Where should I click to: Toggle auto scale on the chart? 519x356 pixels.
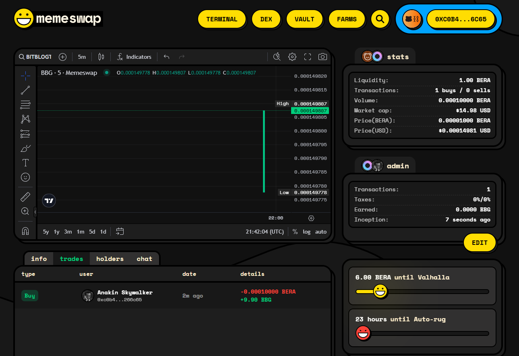pyautogui.click(x=321, y=232)
